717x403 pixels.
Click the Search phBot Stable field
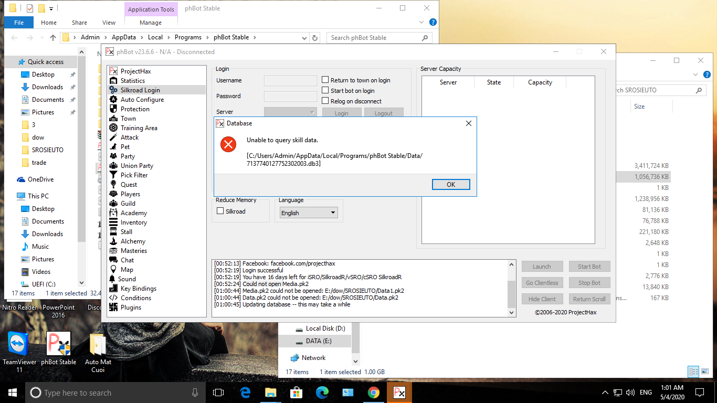point(374,38)
